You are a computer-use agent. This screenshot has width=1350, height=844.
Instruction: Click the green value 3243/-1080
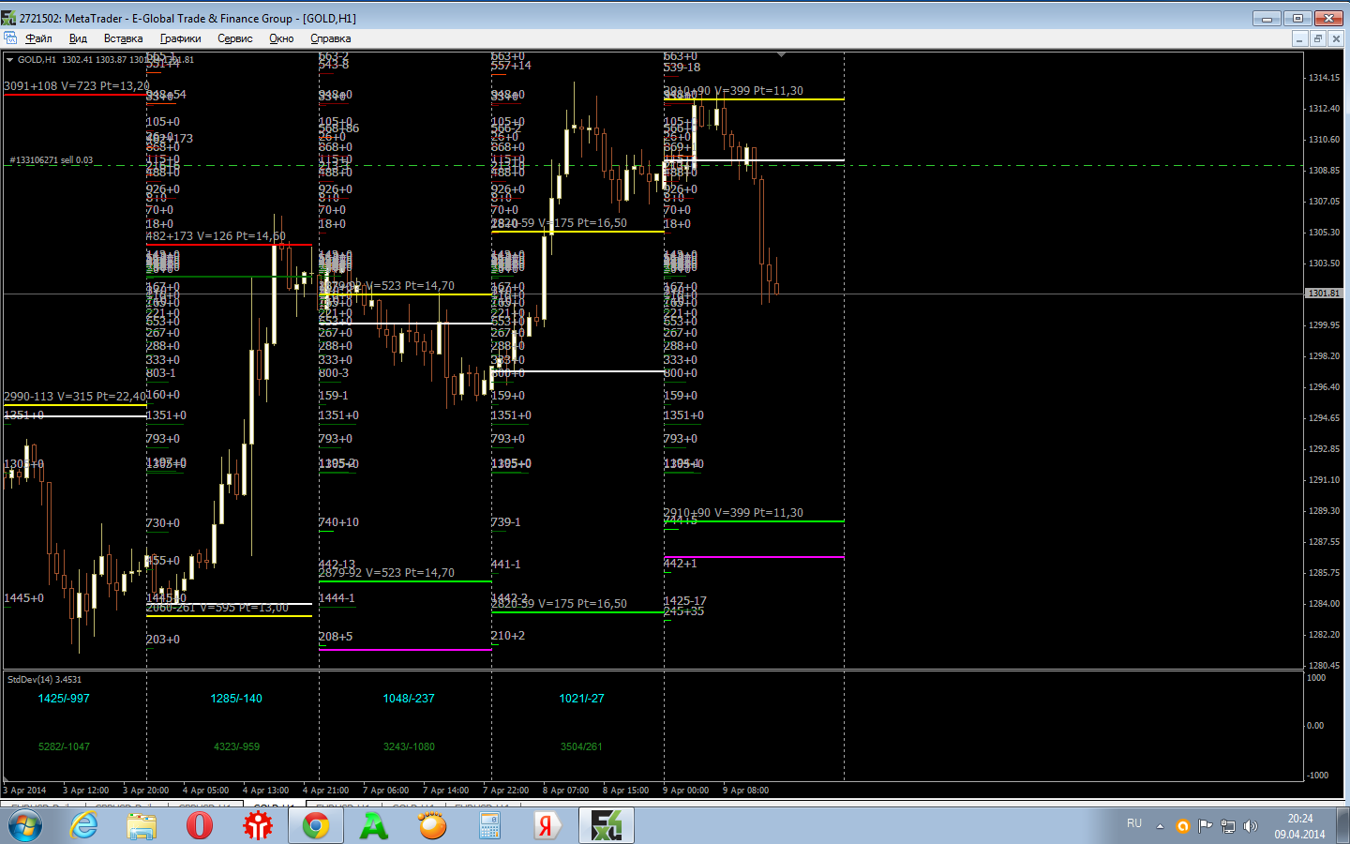click(409, 746)
